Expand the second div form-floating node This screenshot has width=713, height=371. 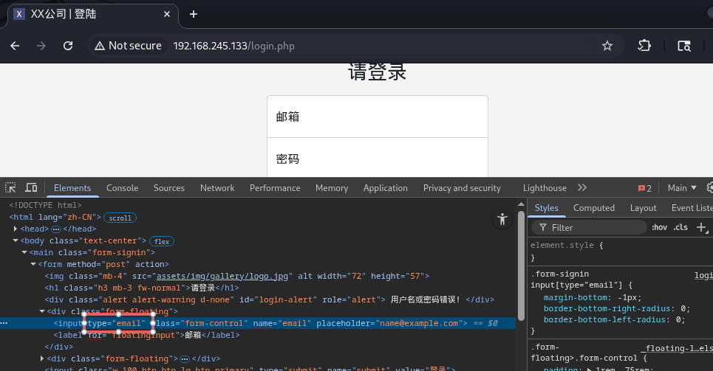click(x=42, y=358)
